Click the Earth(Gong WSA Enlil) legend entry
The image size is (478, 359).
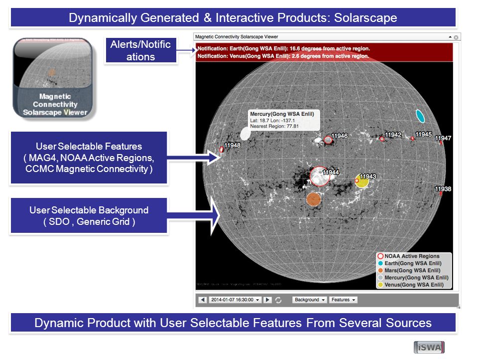point(409,263)
